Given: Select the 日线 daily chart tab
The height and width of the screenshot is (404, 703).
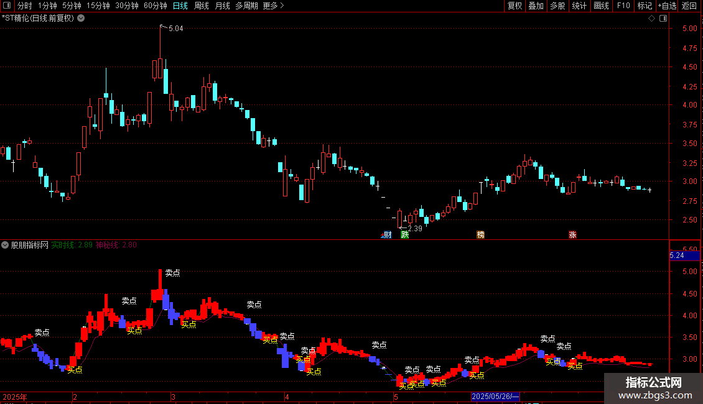Looking at the screenshot, I should click(x=180, y=6).
